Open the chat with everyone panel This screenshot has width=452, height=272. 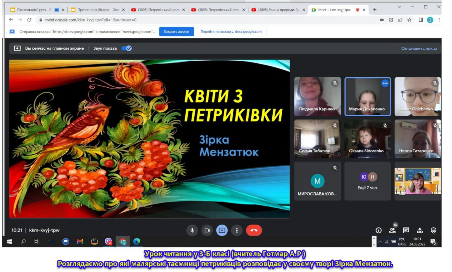pyautogui.click(x=406, y=230)
